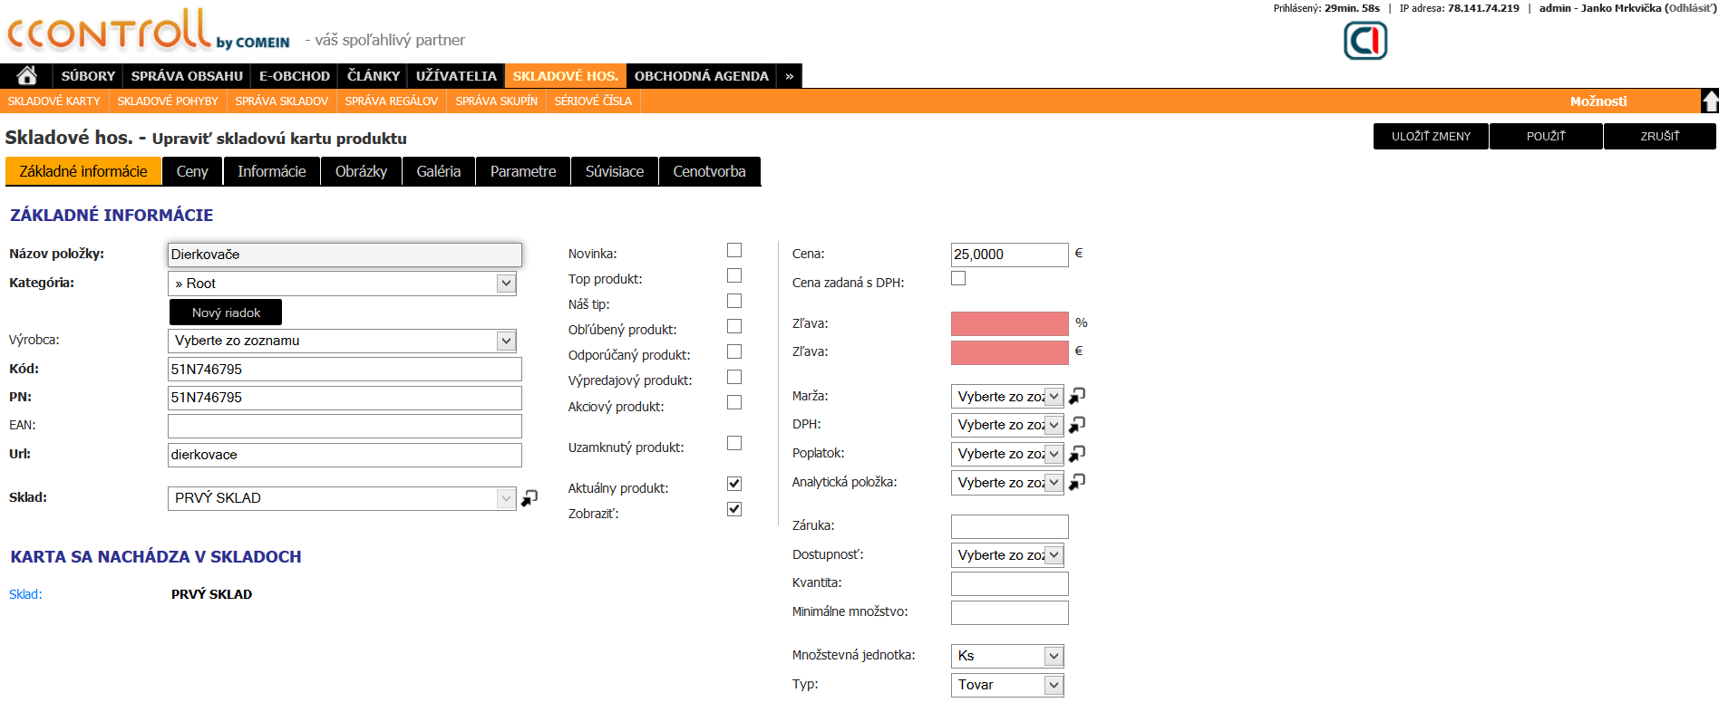Click the ULOŽIŤ ZMENY button
This screenshot has width=1719, height=712.
tap(1431, 136)
